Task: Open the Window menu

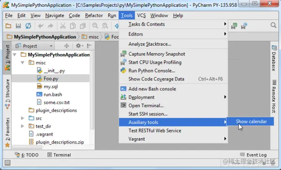Action: click(159, 15)
